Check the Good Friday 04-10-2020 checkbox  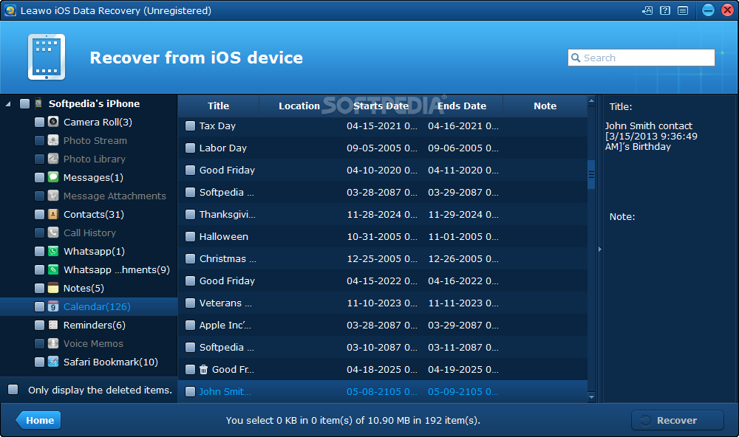[190, 170]
